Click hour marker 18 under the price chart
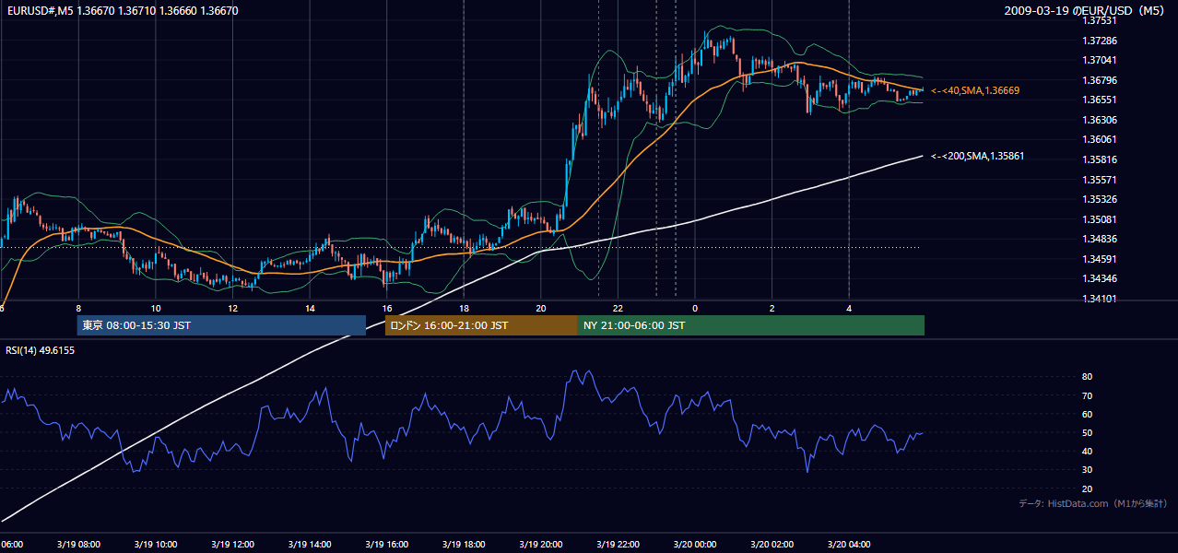 click(464, 308)
